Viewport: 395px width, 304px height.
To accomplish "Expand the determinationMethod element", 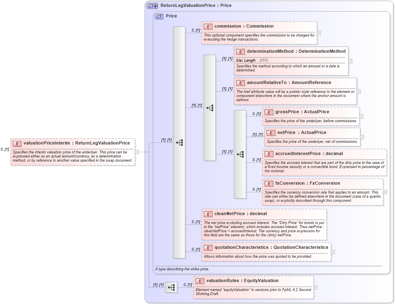I will [x=350, y=61].
